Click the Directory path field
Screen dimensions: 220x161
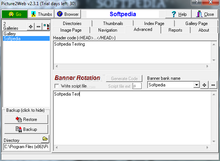click(x=26, y=147)
